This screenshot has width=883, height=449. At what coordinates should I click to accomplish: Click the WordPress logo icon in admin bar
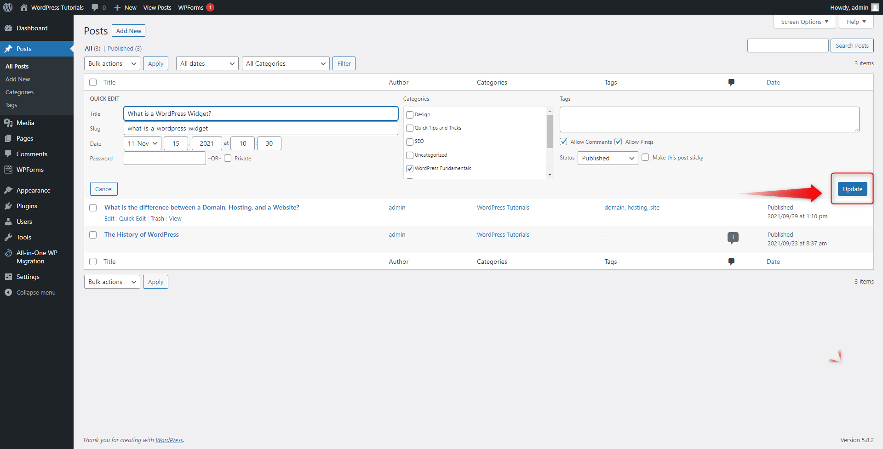(8, 7)
